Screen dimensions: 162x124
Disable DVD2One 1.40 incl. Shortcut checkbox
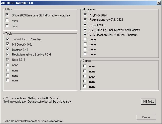[85, 29]
